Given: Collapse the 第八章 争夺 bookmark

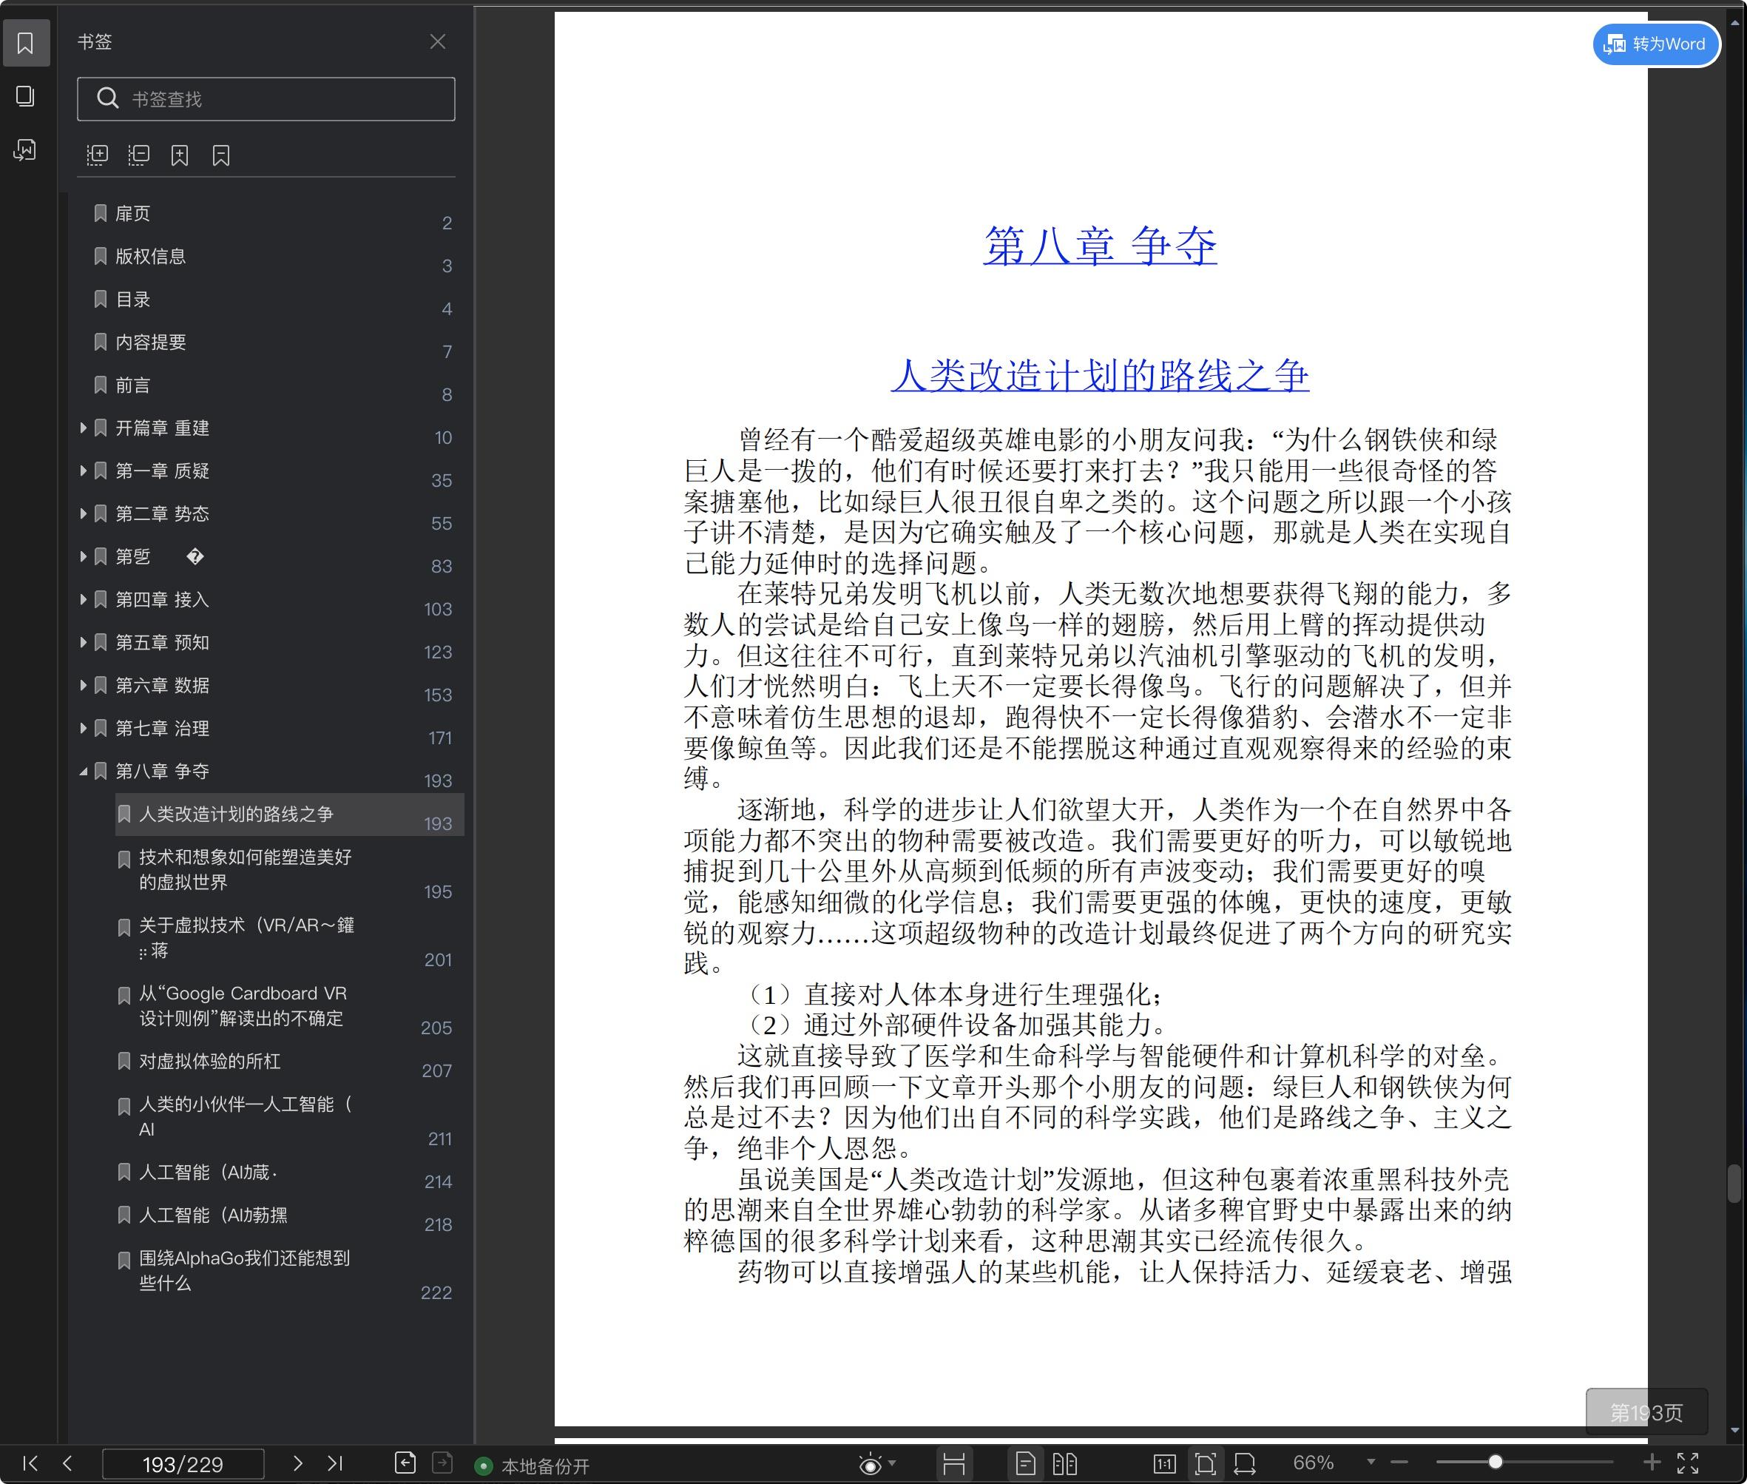Looking at the screenshot, I should 84,772.
